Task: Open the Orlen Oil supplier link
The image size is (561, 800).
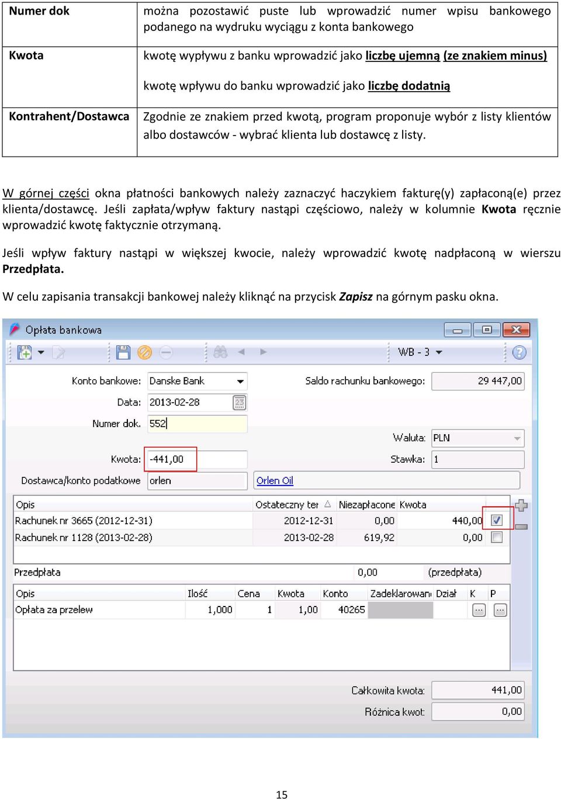Action: (275, 480)
